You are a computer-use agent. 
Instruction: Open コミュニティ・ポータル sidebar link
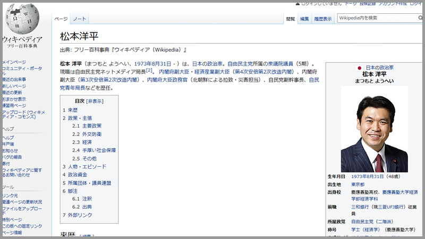click(x=22, y=71)
